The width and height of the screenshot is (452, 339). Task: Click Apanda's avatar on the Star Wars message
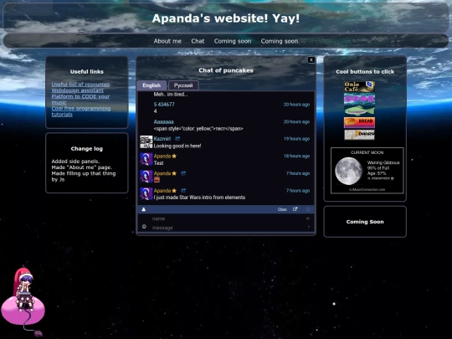146,193
